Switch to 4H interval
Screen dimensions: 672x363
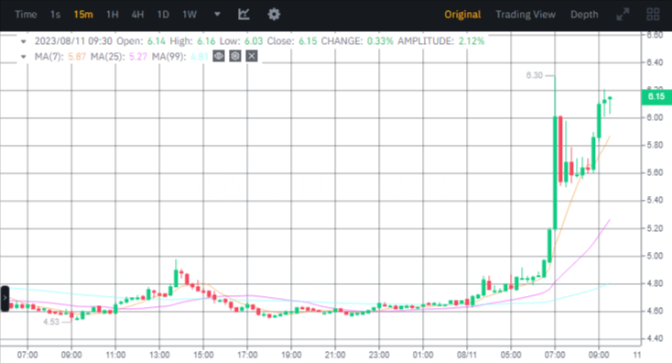click(x=137, y=15)
